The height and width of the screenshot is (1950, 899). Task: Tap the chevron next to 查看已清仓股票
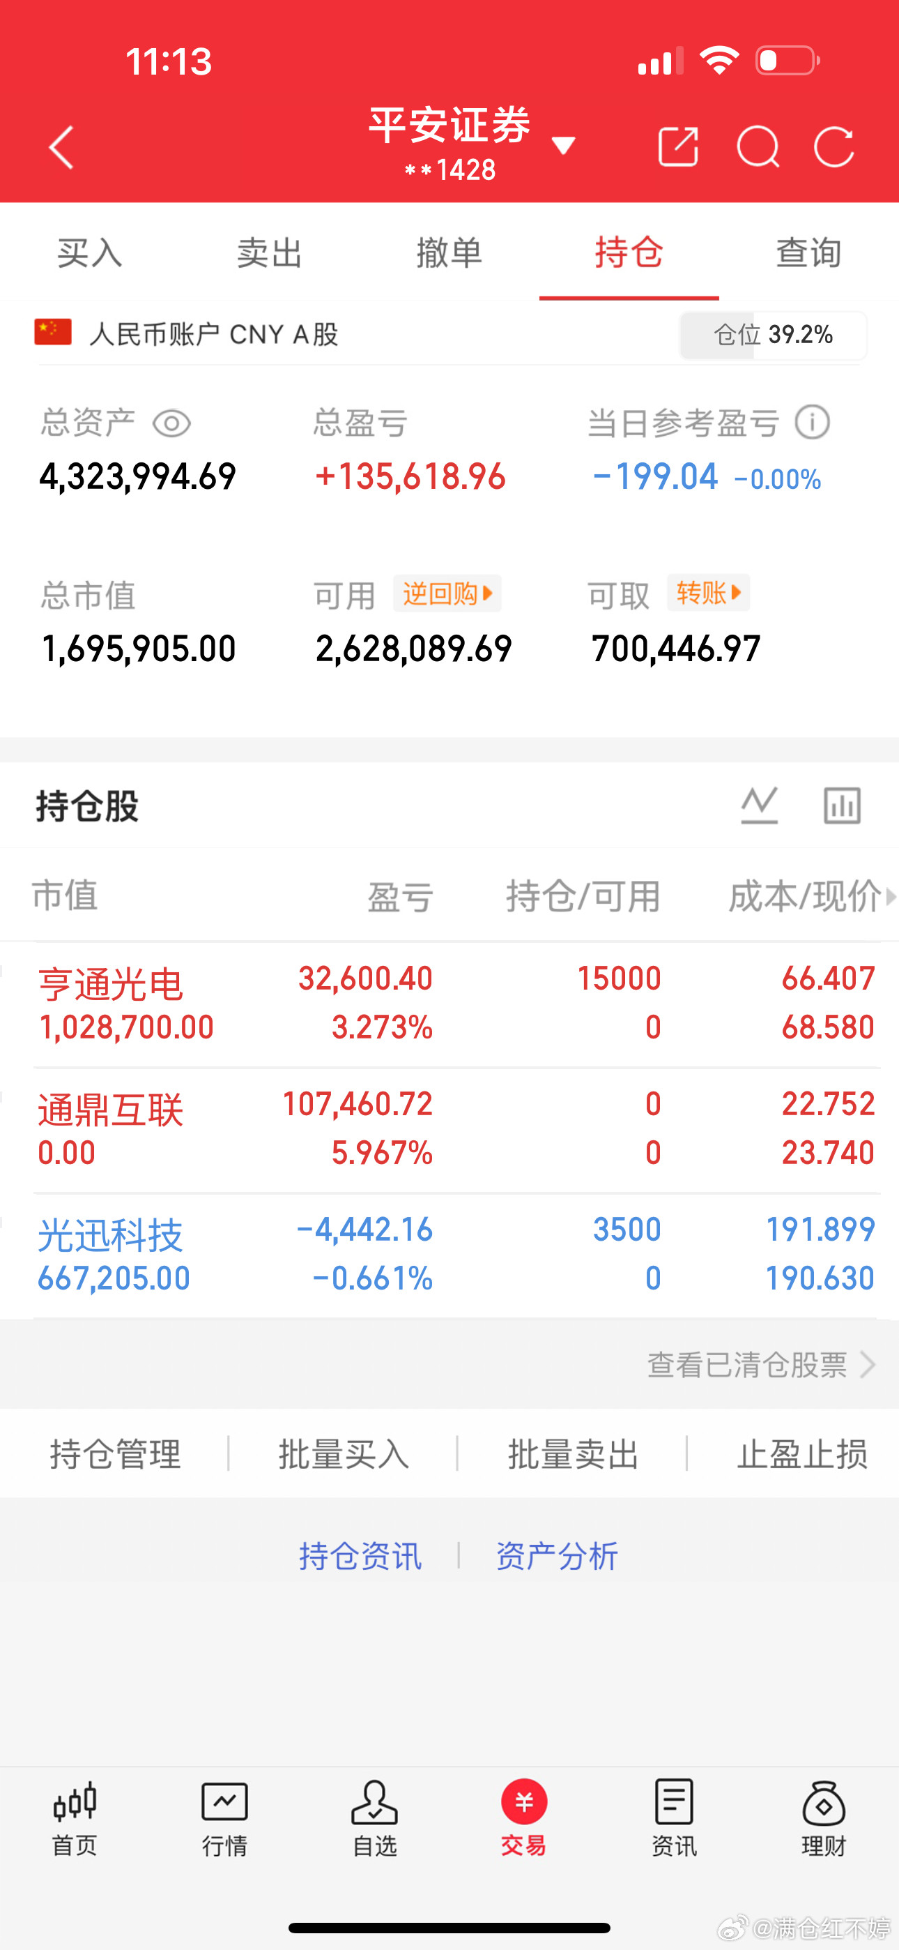pos(868,1365)
